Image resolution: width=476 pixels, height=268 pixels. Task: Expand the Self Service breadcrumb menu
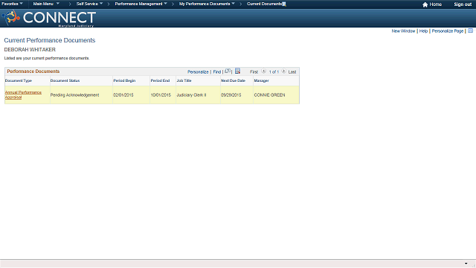click(x=89, y=4)
